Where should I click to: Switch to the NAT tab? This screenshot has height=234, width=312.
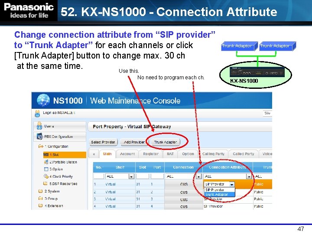click(170, 154)
